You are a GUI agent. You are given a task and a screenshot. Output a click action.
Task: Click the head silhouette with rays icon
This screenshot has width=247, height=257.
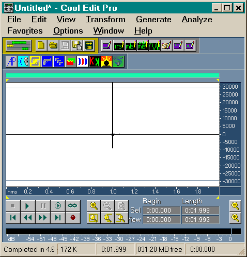106,61
